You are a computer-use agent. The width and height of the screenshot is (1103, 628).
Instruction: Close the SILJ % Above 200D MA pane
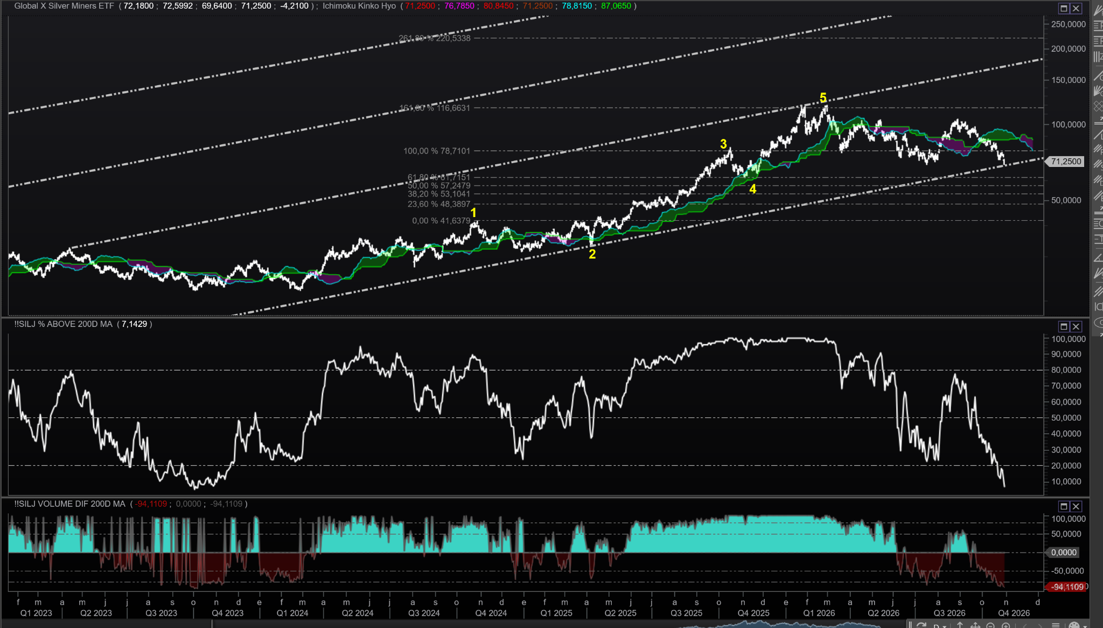tap(1076, 326)
